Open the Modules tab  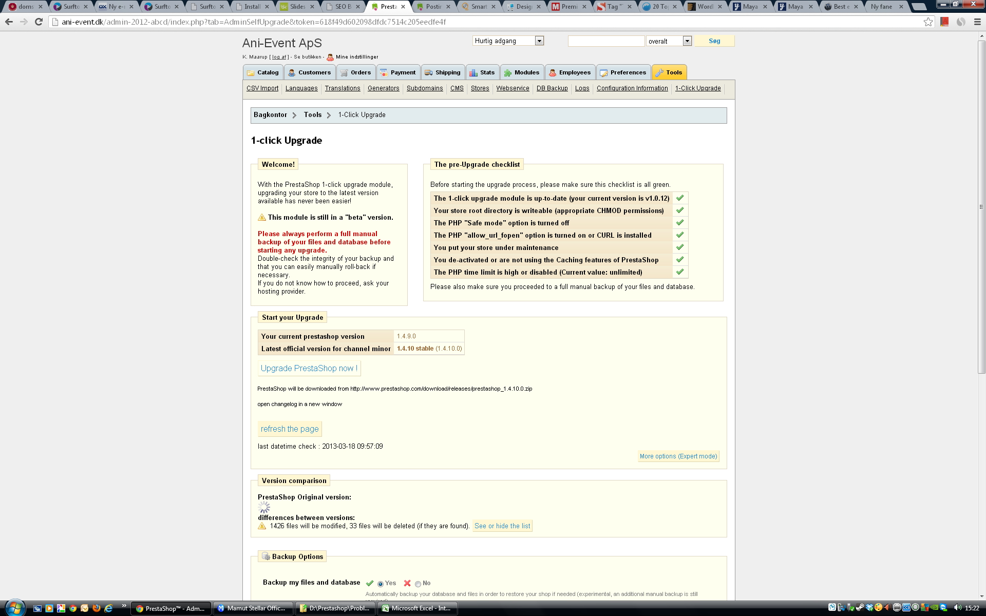[522, 72]
